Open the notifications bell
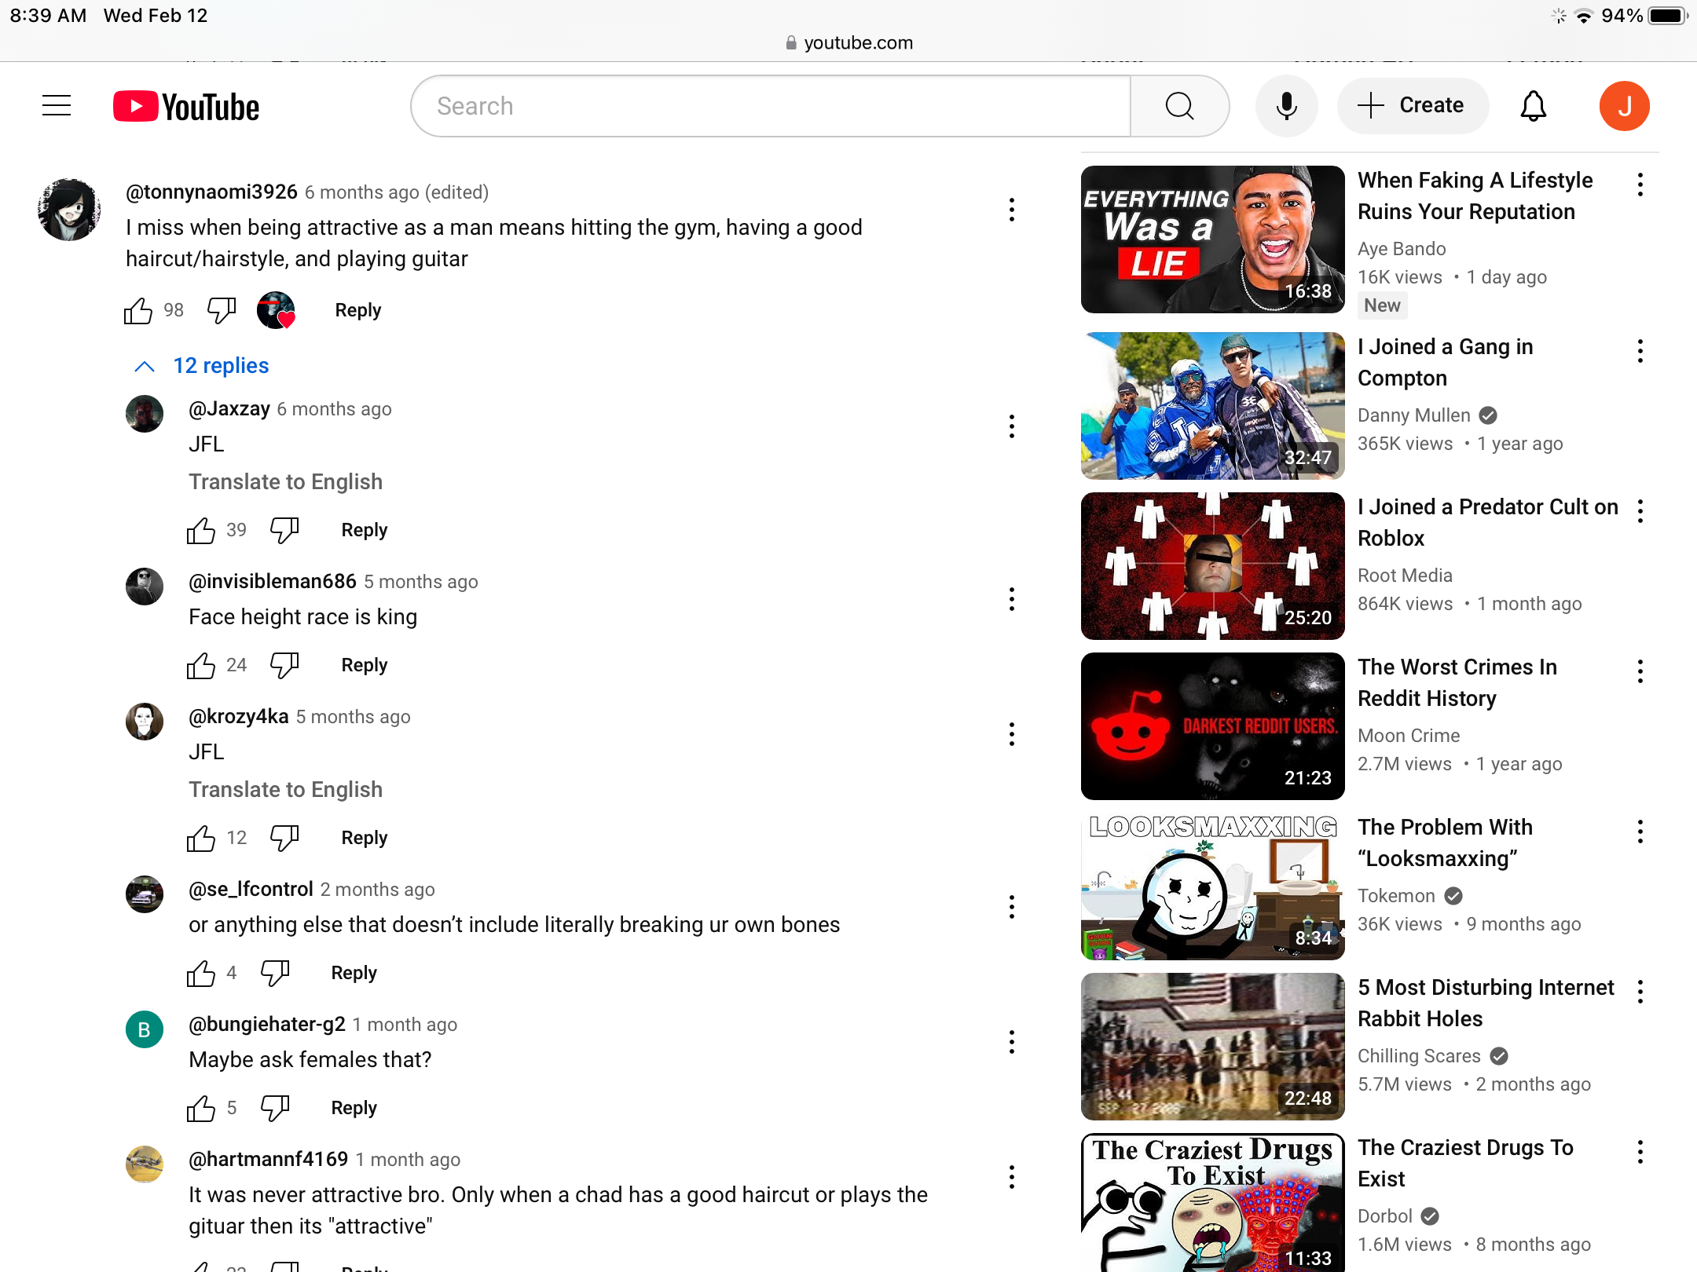Viewport: 1697px width, 1272px height. click(1533, 106)
